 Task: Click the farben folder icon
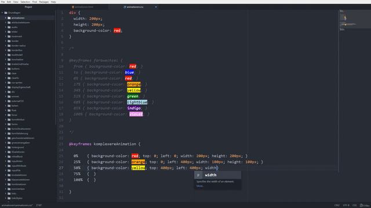point(9,106)
